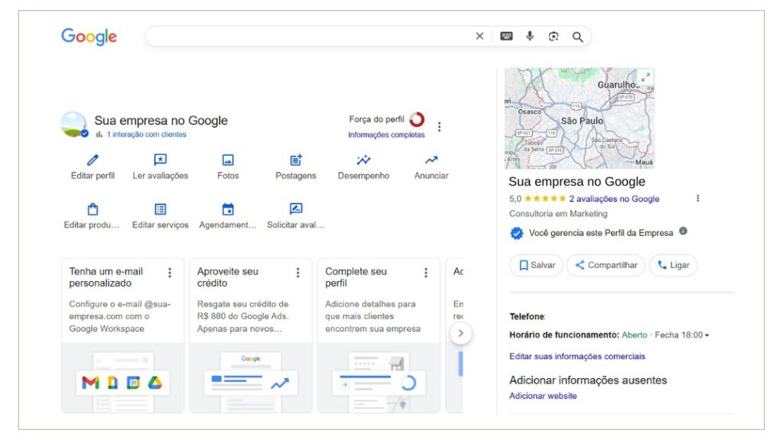Open Editar perfil pencil icon
The width and height of the screenshot is (783, 440).
pyautogui.click(x=93, y=160)
